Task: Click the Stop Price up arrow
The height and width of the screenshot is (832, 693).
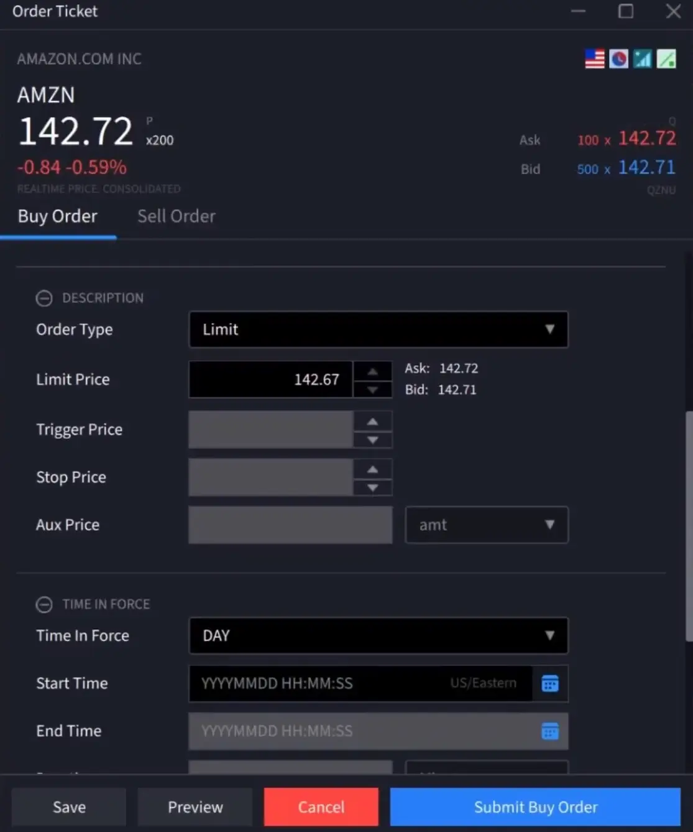Action: 372,469
